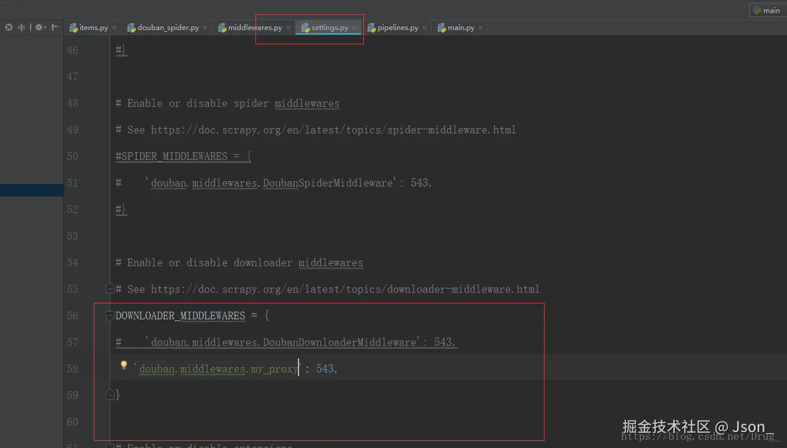Click the fold end marker on line 59
Viewport: 787px width, 448px height.
(110, 394)
